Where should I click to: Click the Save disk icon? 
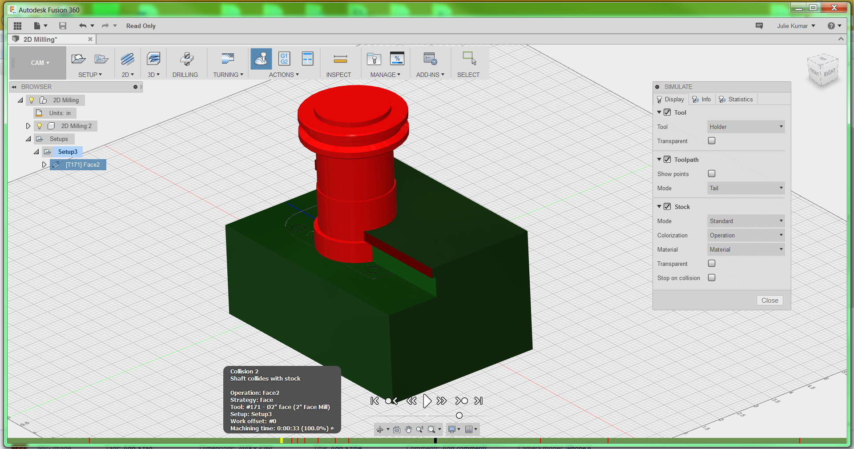click(x=63, y=26)
